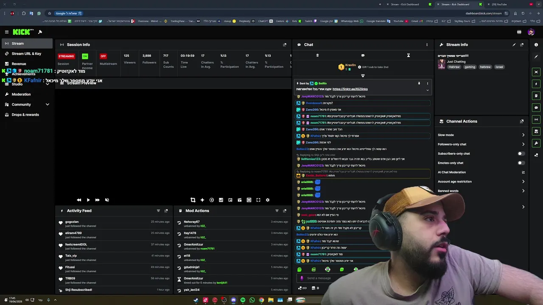This screenshot has width=543, height=305.
Task: Toggle Partner Income ON badge
Action: [85, 56]
